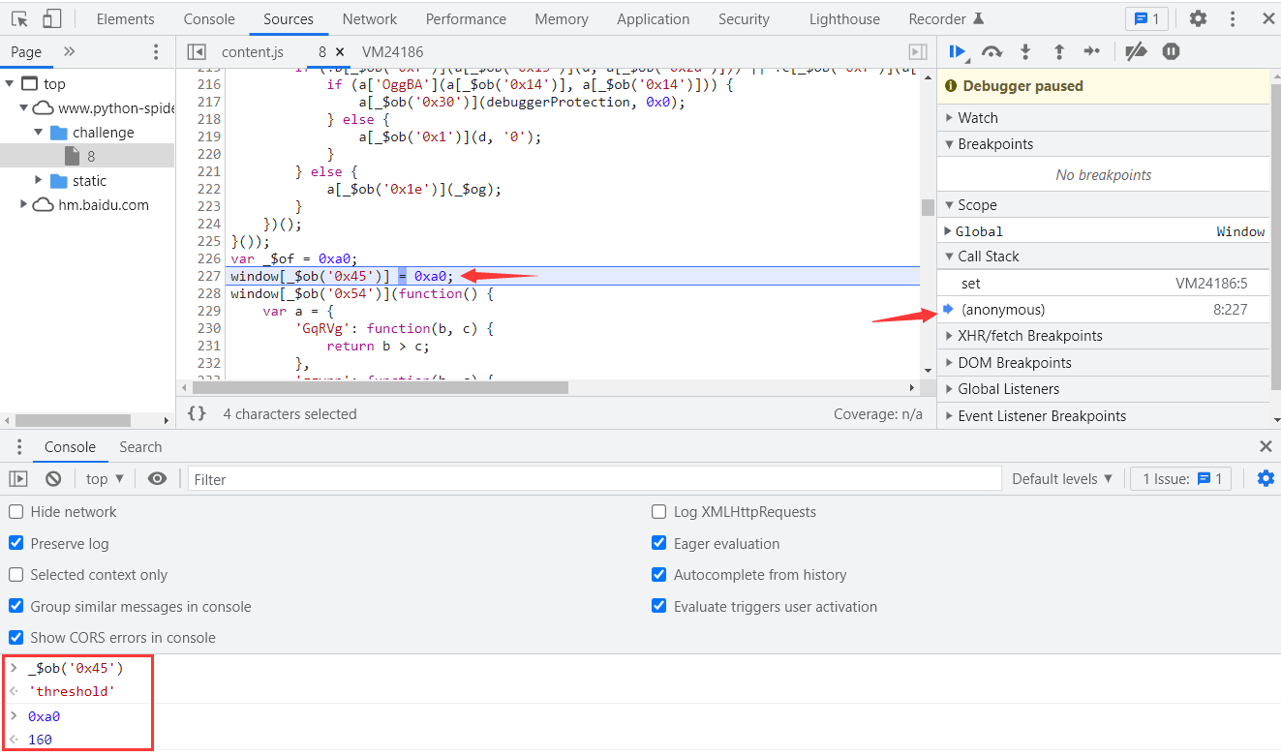Open the VM24186 file tab

pos(392,51)
